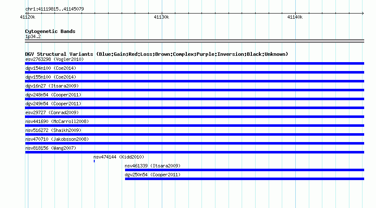Select the dgv154n100 (Coe2014) blue gain bar
This screenshot has height=208, width=376.
[x=194, y=72]
